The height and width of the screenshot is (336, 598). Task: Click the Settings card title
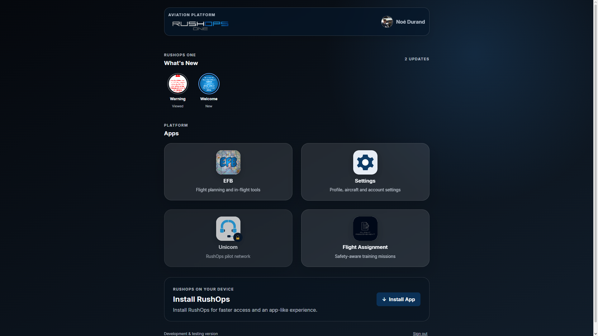365,181
